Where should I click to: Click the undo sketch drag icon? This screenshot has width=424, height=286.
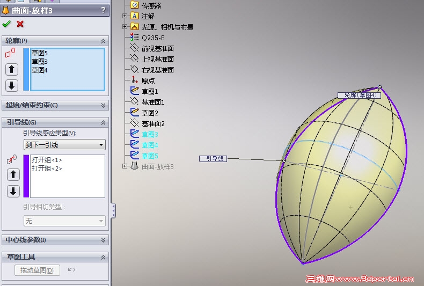coord(71,269)
